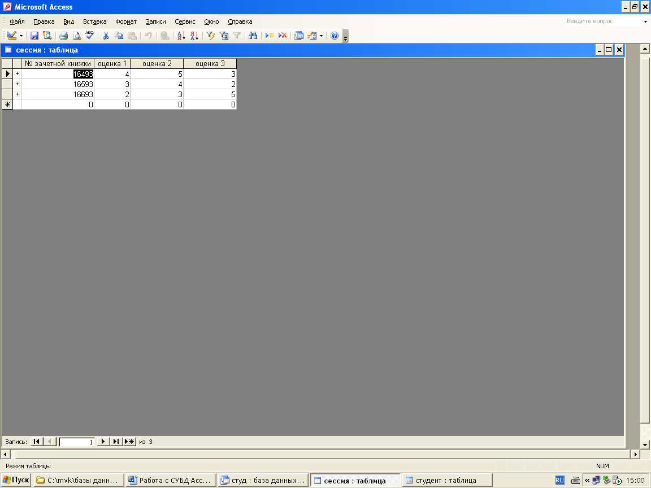Image resolution: width=651 pixels, height=488 pixels.
Task: Open the Вставка menu
Action: click(95, 21)
